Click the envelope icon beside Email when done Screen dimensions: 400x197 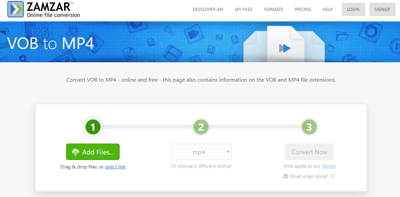pos(286,176)
